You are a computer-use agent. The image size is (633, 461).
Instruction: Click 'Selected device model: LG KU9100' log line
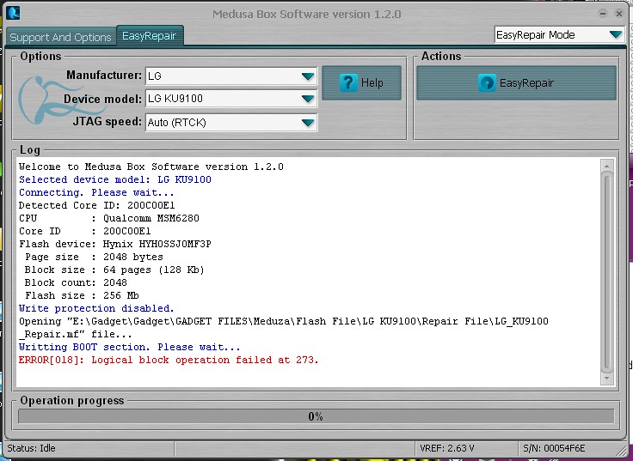pos(115,179)
